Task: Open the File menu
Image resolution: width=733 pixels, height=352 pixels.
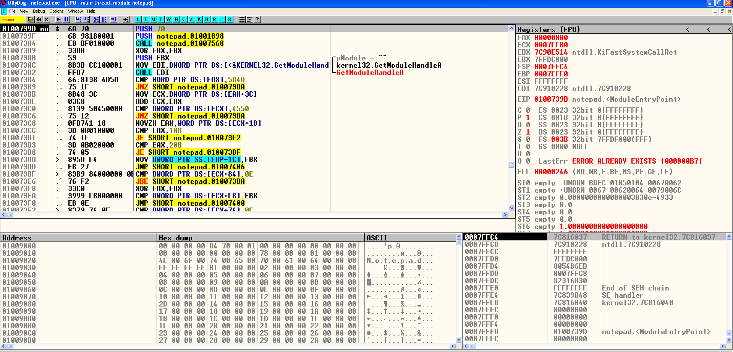Action: (x=12, y=11)
